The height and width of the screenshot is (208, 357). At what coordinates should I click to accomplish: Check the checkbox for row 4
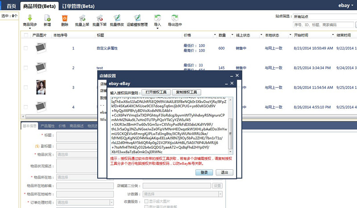pos(26,107)
